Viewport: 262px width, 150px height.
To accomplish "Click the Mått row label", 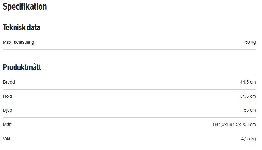I will (7, 125).
